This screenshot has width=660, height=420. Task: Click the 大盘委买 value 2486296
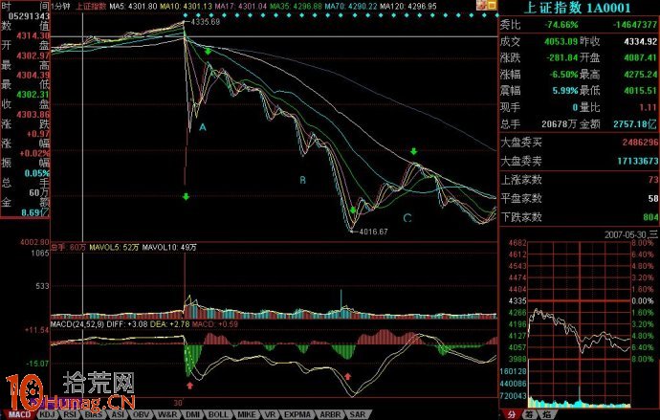tap(640, 143)
